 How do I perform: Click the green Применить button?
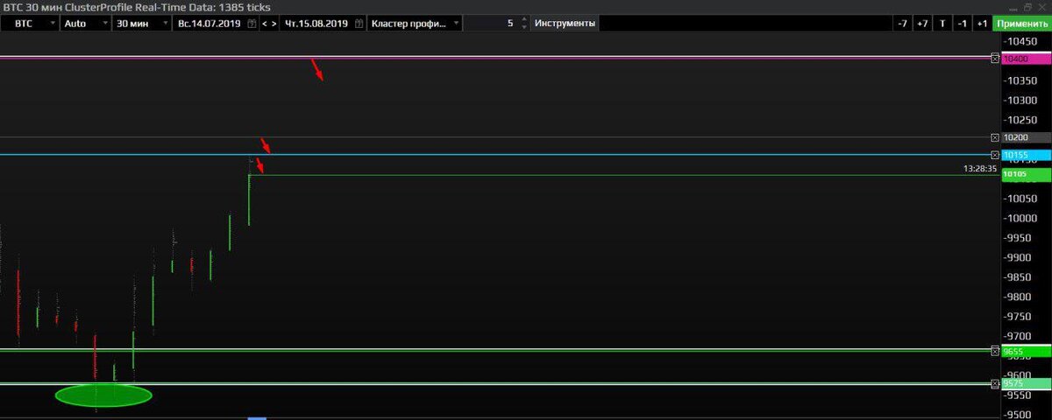pos(1022,24)
